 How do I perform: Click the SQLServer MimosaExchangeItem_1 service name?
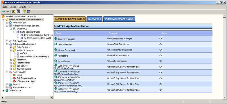click(69, 84)
